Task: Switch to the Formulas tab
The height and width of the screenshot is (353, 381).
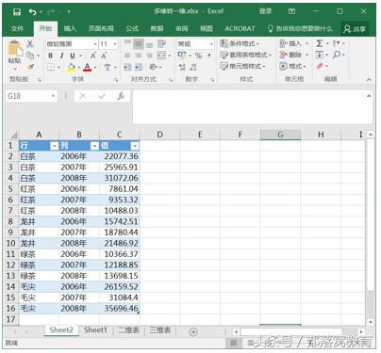Action: coord(132,28)
